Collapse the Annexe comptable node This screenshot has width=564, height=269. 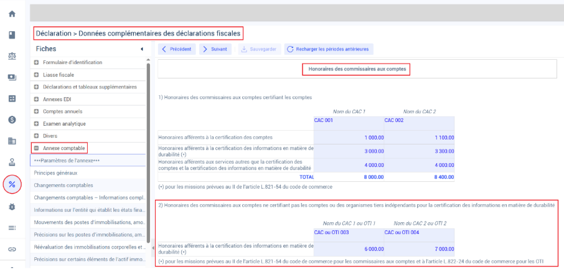[36, 148]
